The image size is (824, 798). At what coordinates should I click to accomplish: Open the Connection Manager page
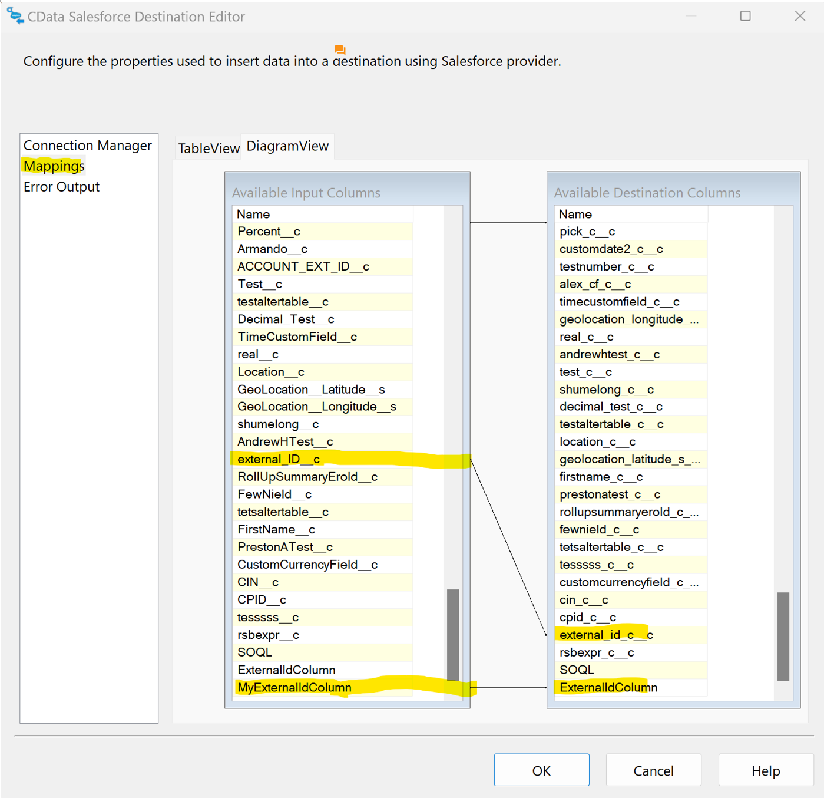87,146
